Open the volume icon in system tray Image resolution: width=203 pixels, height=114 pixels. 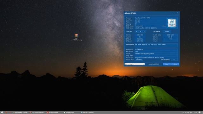tap(188, 112)
